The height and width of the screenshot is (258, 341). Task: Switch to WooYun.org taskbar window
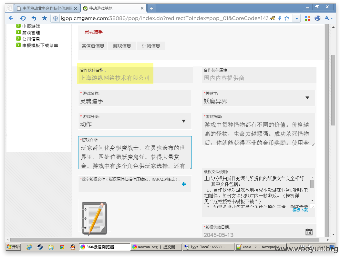(x=156, y=247)
